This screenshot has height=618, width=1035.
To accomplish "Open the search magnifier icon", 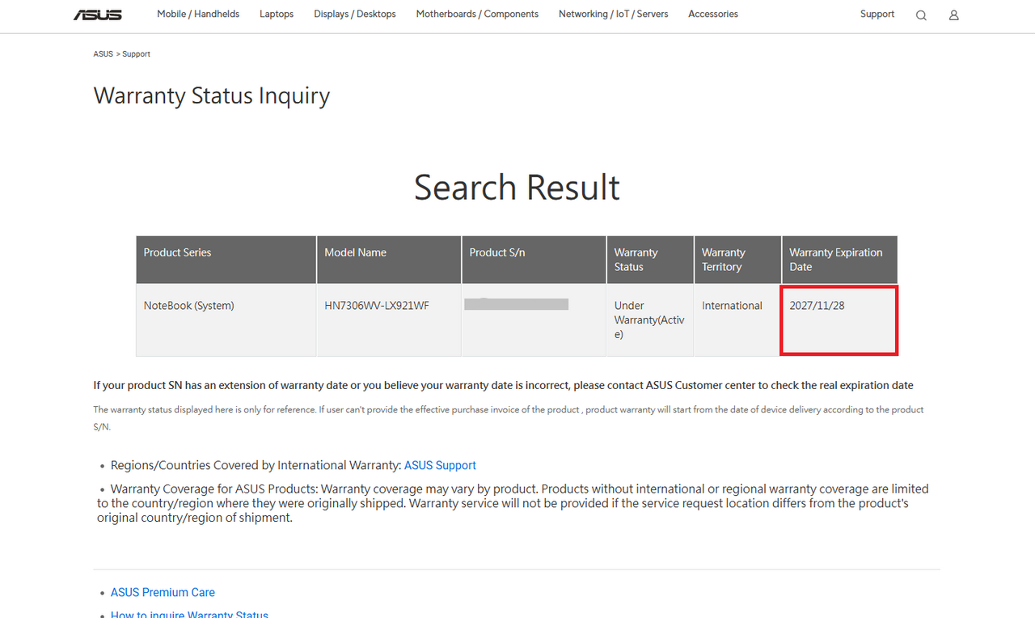I will pos(921,15).
